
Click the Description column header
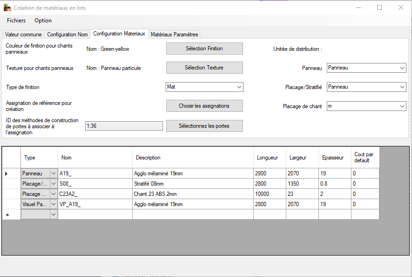[193, 158]
